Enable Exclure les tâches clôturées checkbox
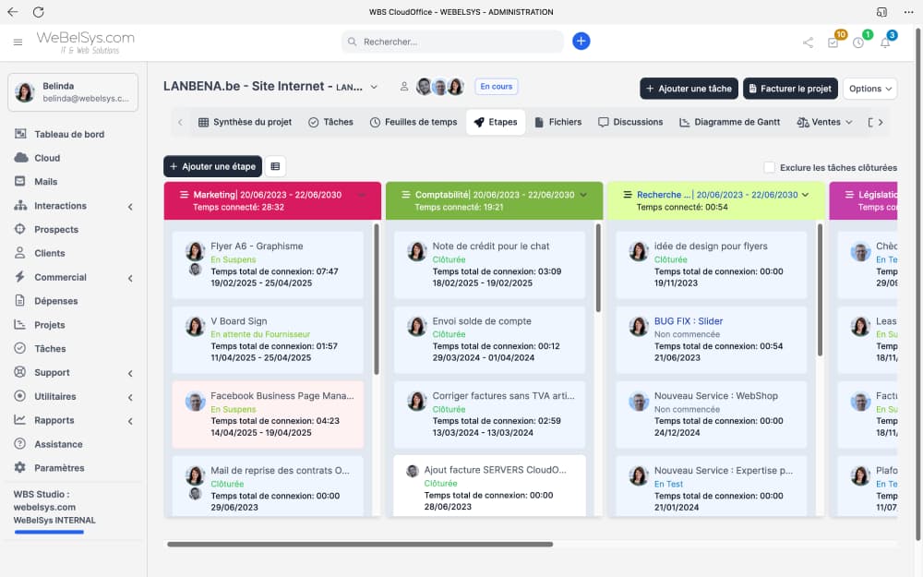Screen dimensions: 923x577 [769, 167]
